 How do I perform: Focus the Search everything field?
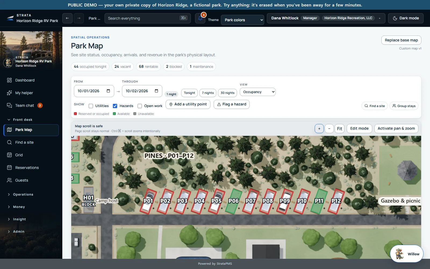[148, 18]
